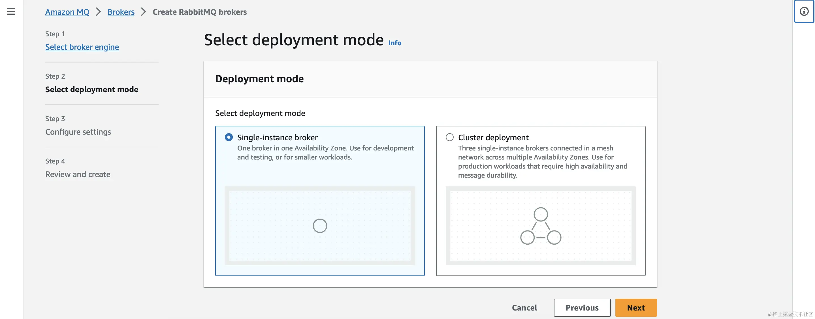Image resolution: width=815 pixels, height=319 pixels.
Task: Open the info help panel icon
Action: (x=804, y=12)
